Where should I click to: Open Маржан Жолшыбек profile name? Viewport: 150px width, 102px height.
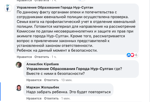[43, 87]
